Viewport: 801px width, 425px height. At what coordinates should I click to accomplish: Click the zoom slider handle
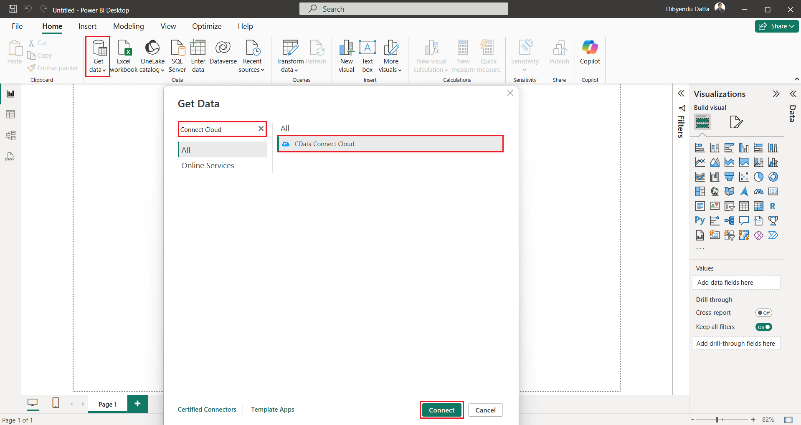(x=717, y=420)
